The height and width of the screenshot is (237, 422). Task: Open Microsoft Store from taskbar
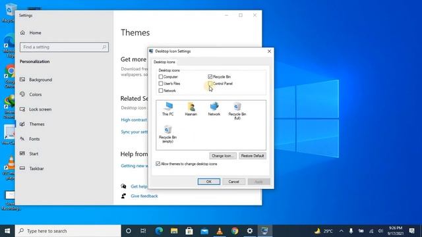pyautogui.click(x=189, y=231)
